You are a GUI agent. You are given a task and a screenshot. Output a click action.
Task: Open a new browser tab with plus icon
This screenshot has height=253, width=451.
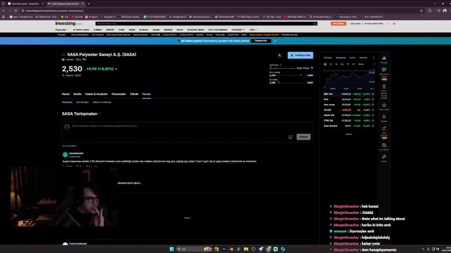[88, 4]
